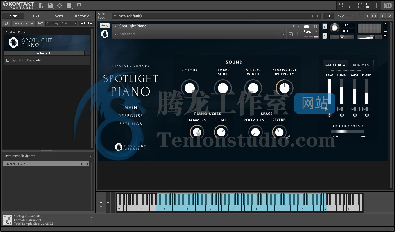
Task: Click the RAW layer volume fader
Action: tap(329, 92)
